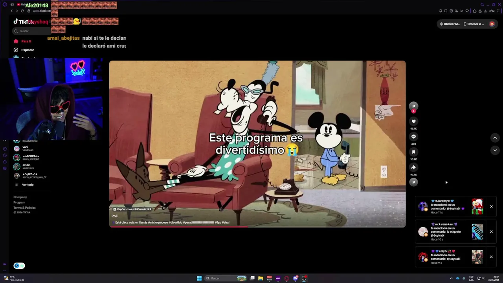Screen dimensions: 503x283
Task: Seek on the video progress bar
Action: [x=257, y=227]
